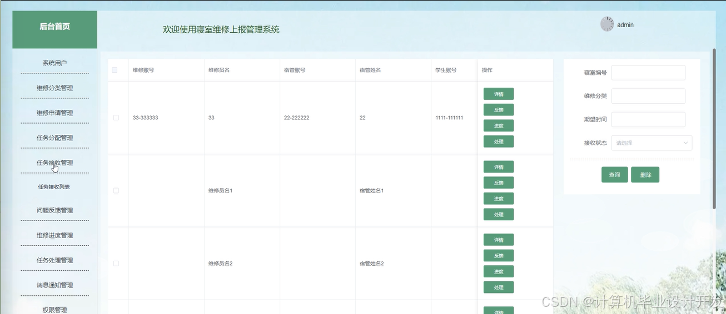Click 反馈 for the 33-333333 row

pyautogui.click(x=499, y=110)
